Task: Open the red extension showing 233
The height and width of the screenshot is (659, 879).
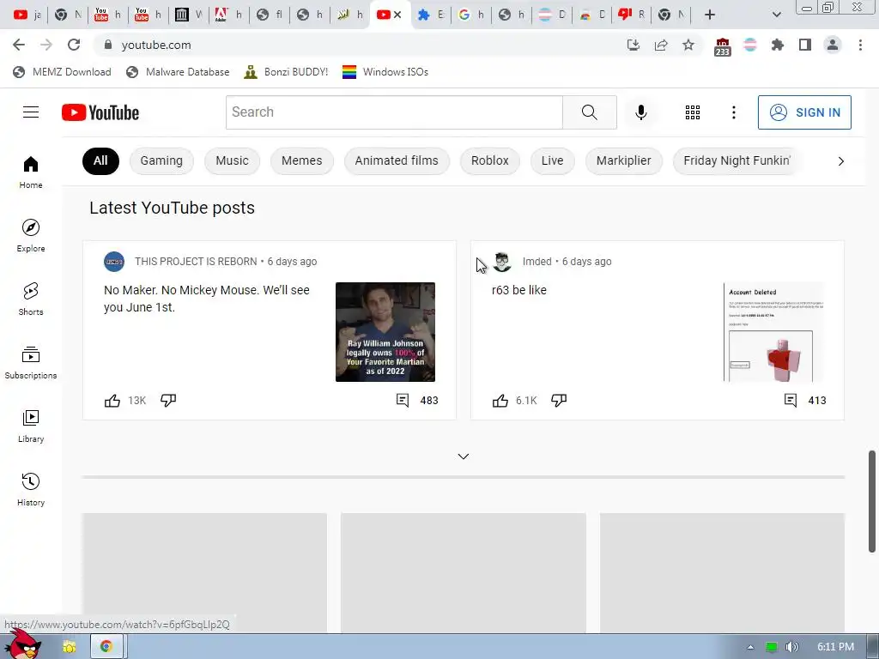Action: pyautogui.click(x=723, y=46)
